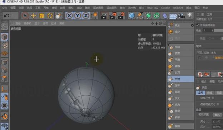Viewport: 223px width, 130px height.
Task: Click the level value 5 spinner arrows
Action: coord(213,30)
